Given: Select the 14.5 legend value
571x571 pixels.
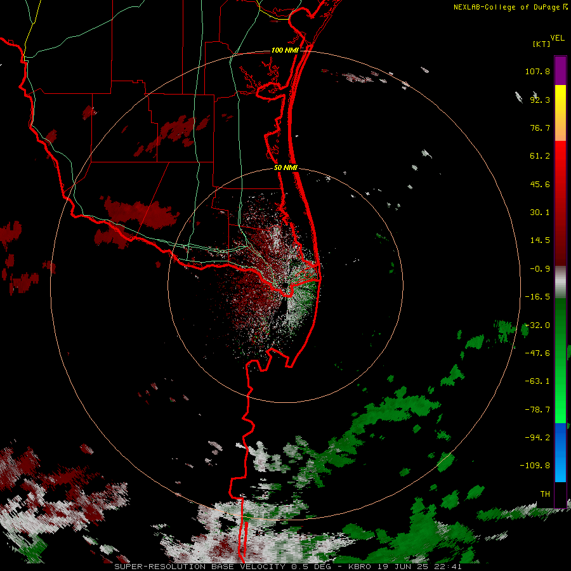Looking at the screenshot, I should (x=540, y=240).
